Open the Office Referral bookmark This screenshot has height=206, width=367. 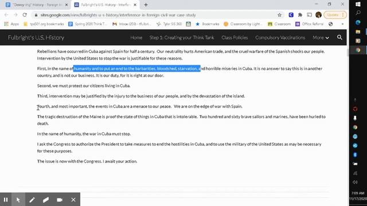pyautogui.click(x=310, y=24)
